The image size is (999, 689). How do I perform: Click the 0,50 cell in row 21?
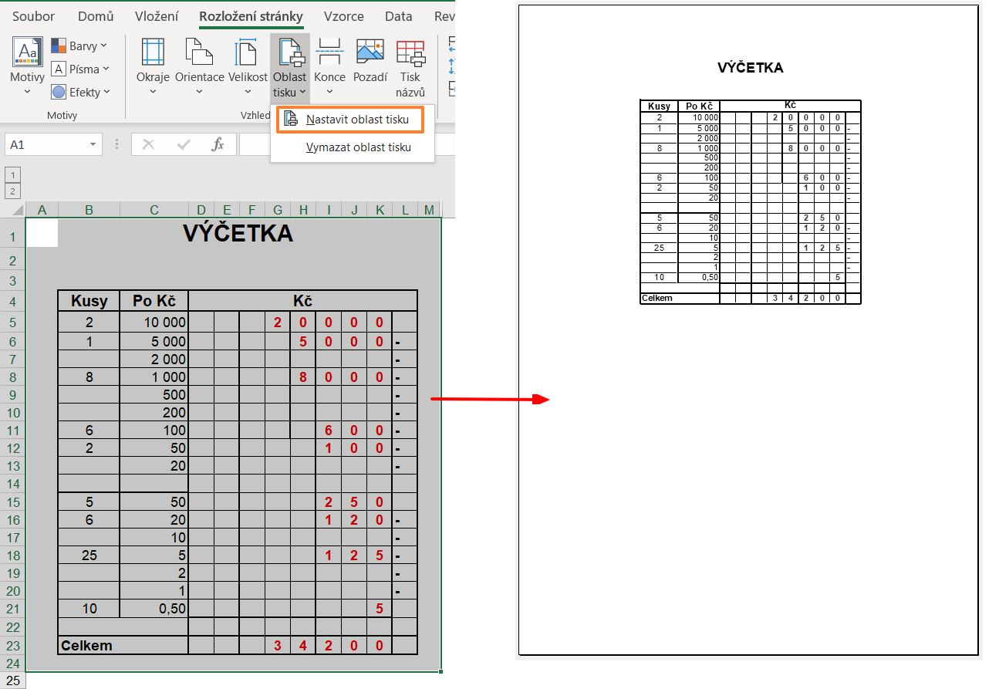coord(154,609)
